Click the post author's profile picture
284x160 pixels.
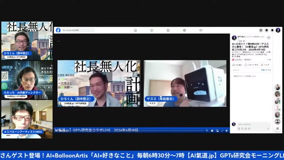(234, 38)
